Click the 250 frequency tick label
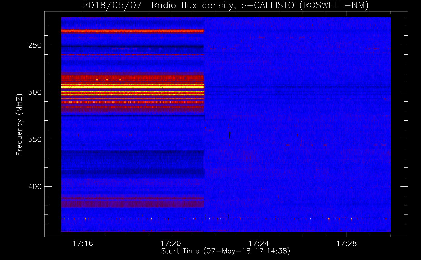This screenshot has width=421, height=260. 35,45
